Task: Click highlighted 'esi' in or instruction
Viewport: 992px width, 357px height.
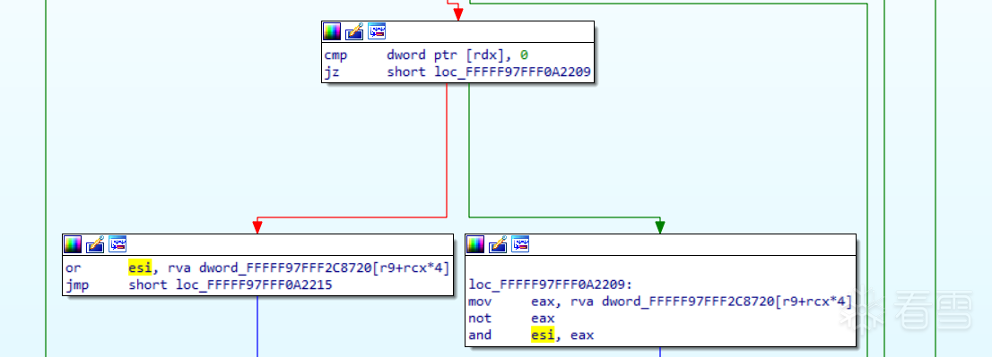Action: coord(140,268)
